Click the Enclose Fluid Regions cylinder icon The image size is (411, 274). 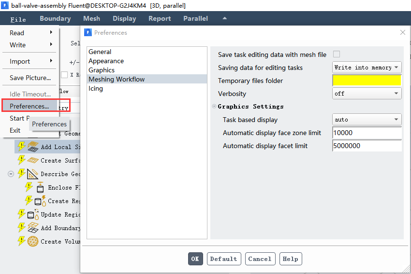(40, 187)
